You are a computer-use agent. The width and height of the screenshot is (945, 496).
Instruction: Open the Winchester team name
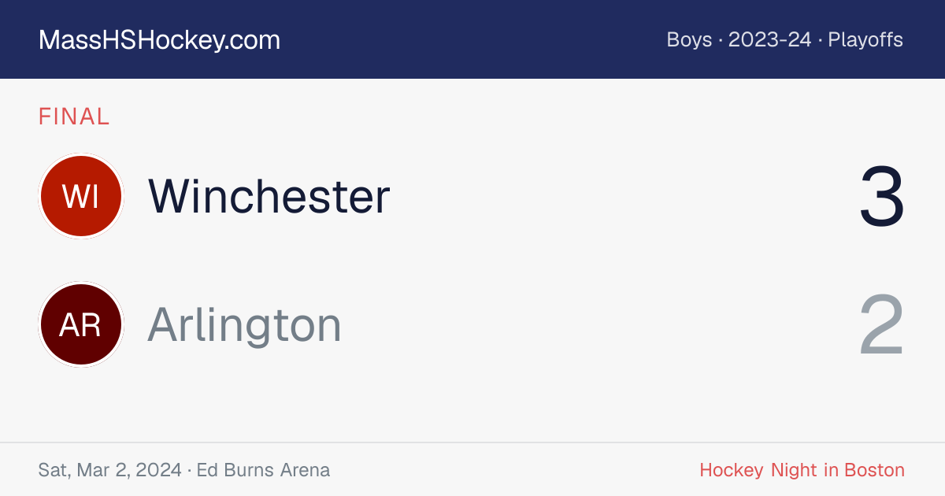tap(269, 196)
